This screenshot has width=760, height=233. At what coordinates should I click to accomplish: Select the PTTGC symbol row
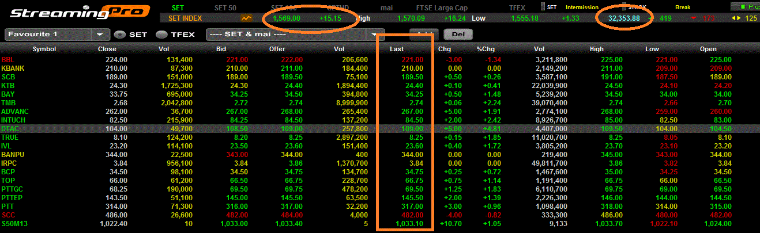point(380,189)
